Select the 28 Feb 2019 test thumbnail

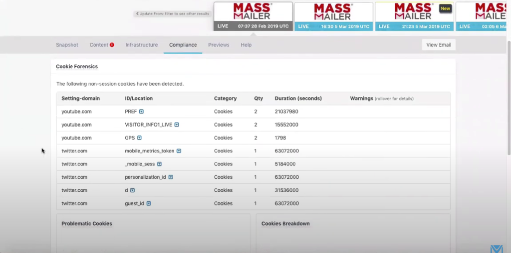(253, 16)
